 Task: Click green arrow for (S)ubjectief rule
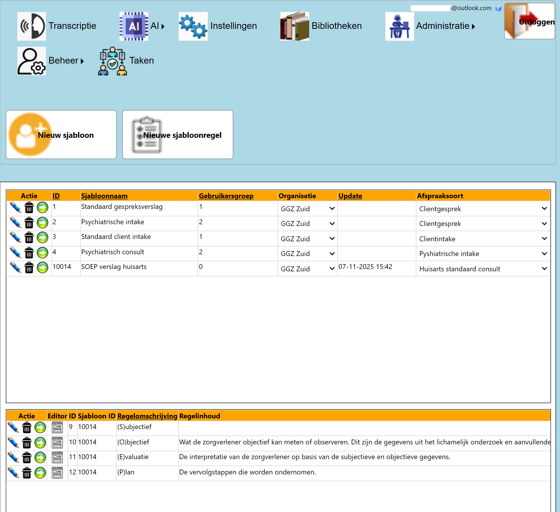pos(40,427)
